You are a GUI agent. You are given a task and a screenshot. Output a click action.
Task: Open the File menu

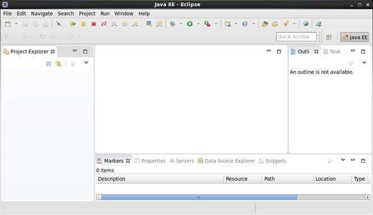tap(7, 13)
